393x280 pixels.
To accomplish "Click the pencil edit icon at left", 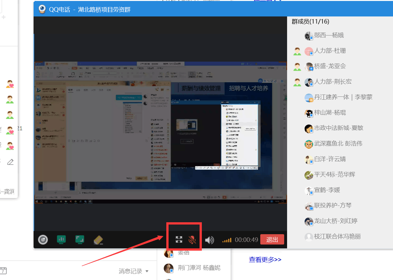I will coord(10,162).
